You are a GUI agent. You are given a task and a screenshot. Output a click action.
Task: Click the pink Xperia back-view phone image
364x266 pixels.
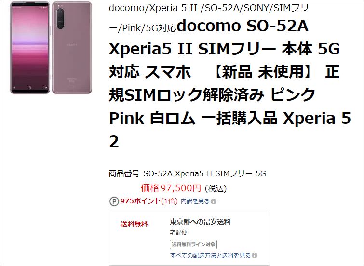pos(72,47)
